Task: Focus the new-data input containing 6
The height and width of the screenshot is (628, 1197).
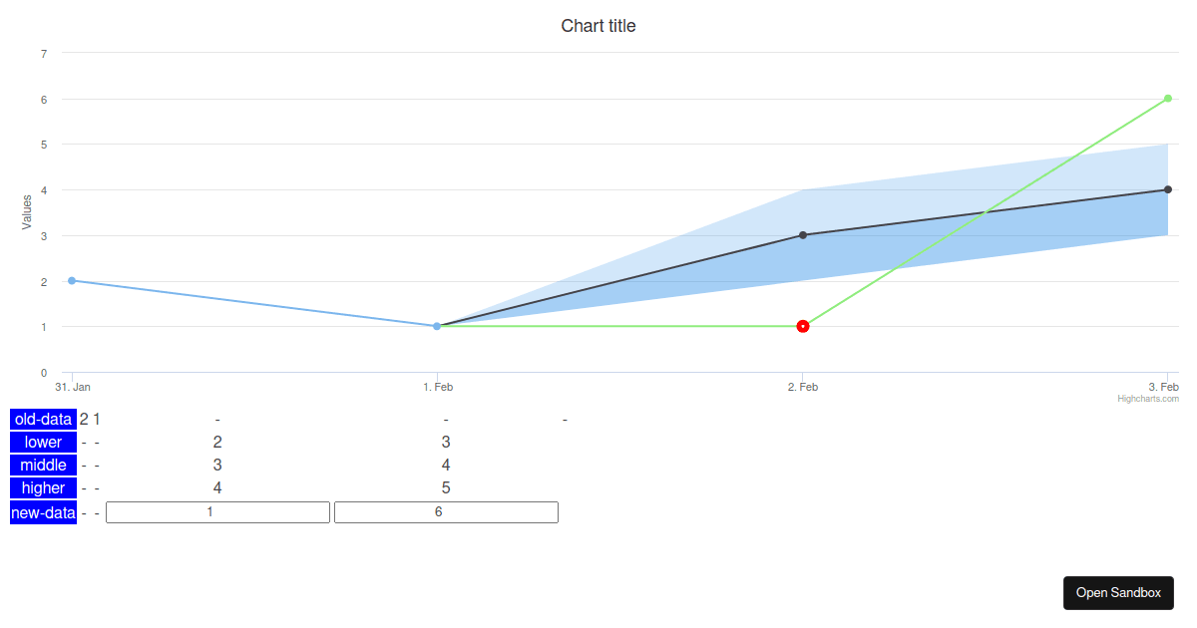Action: [446, 511]
